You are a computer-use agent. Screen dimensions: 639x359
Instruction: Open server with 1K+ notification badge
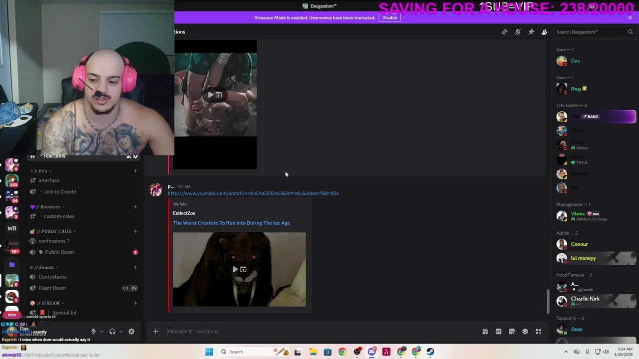coord(12,246)
